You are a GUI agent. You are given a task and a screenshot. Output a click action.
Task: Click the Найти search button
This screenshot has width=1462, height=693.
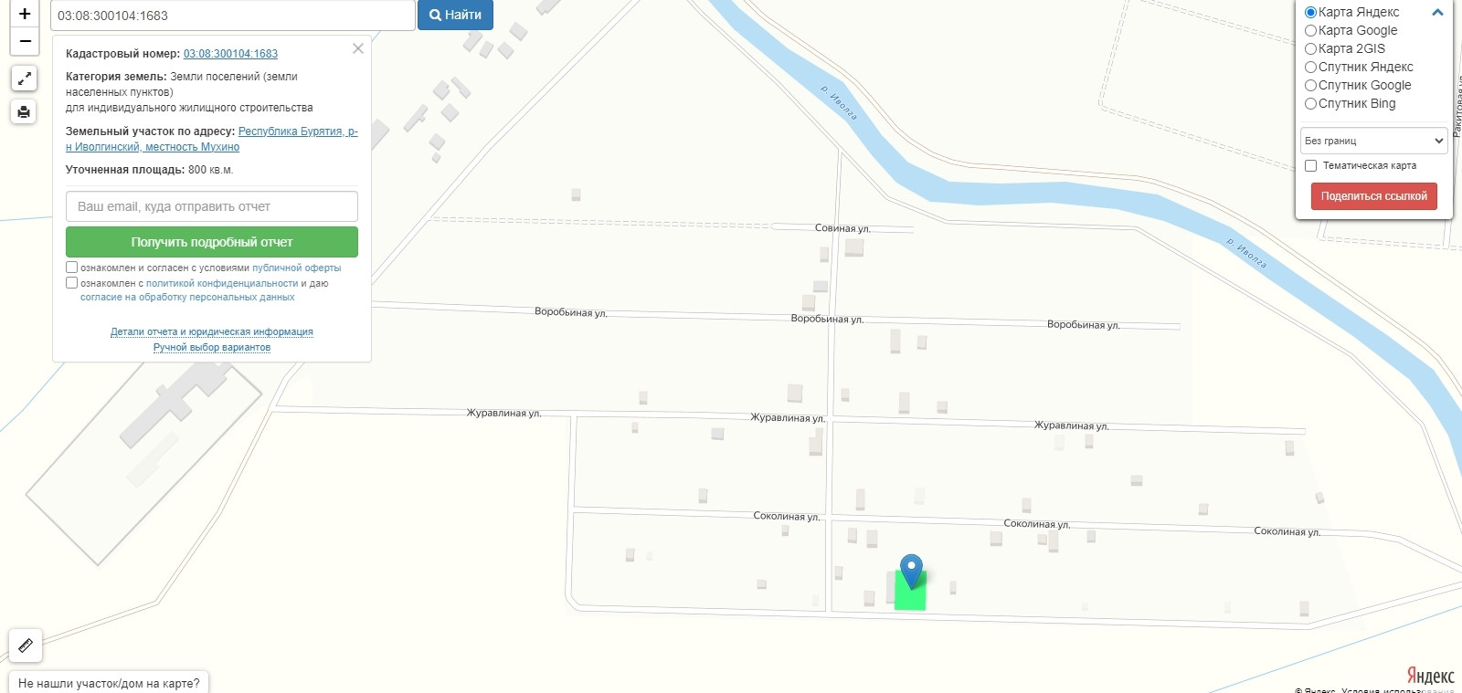pos(455,15)
